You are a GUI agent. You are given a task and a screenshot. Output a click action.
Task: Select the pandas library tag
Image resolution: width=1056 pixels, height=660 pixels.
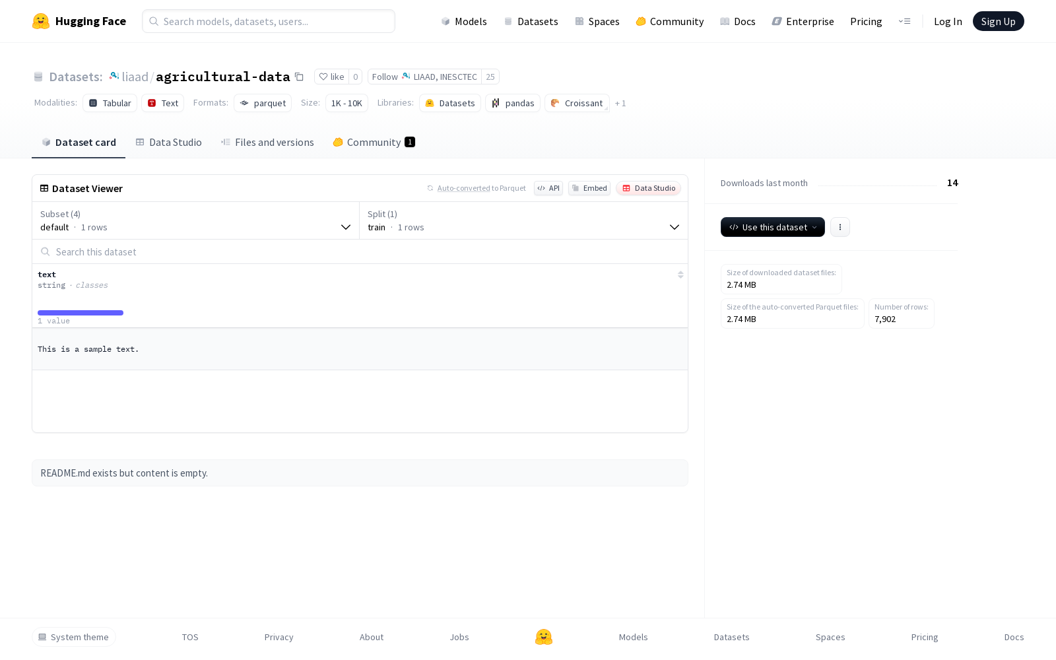tap(513, 103)
